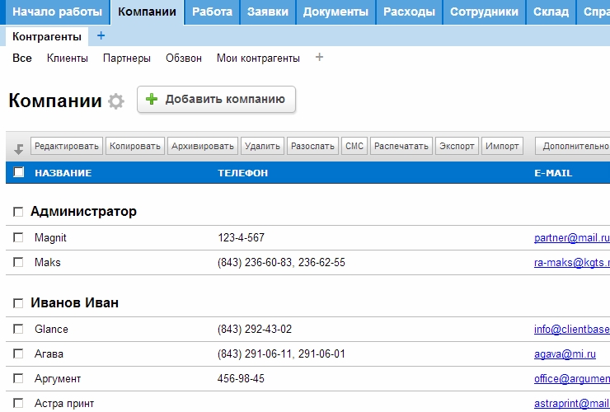
Task: Toggle the Администратор group checkbox
Action: point(19,212)
